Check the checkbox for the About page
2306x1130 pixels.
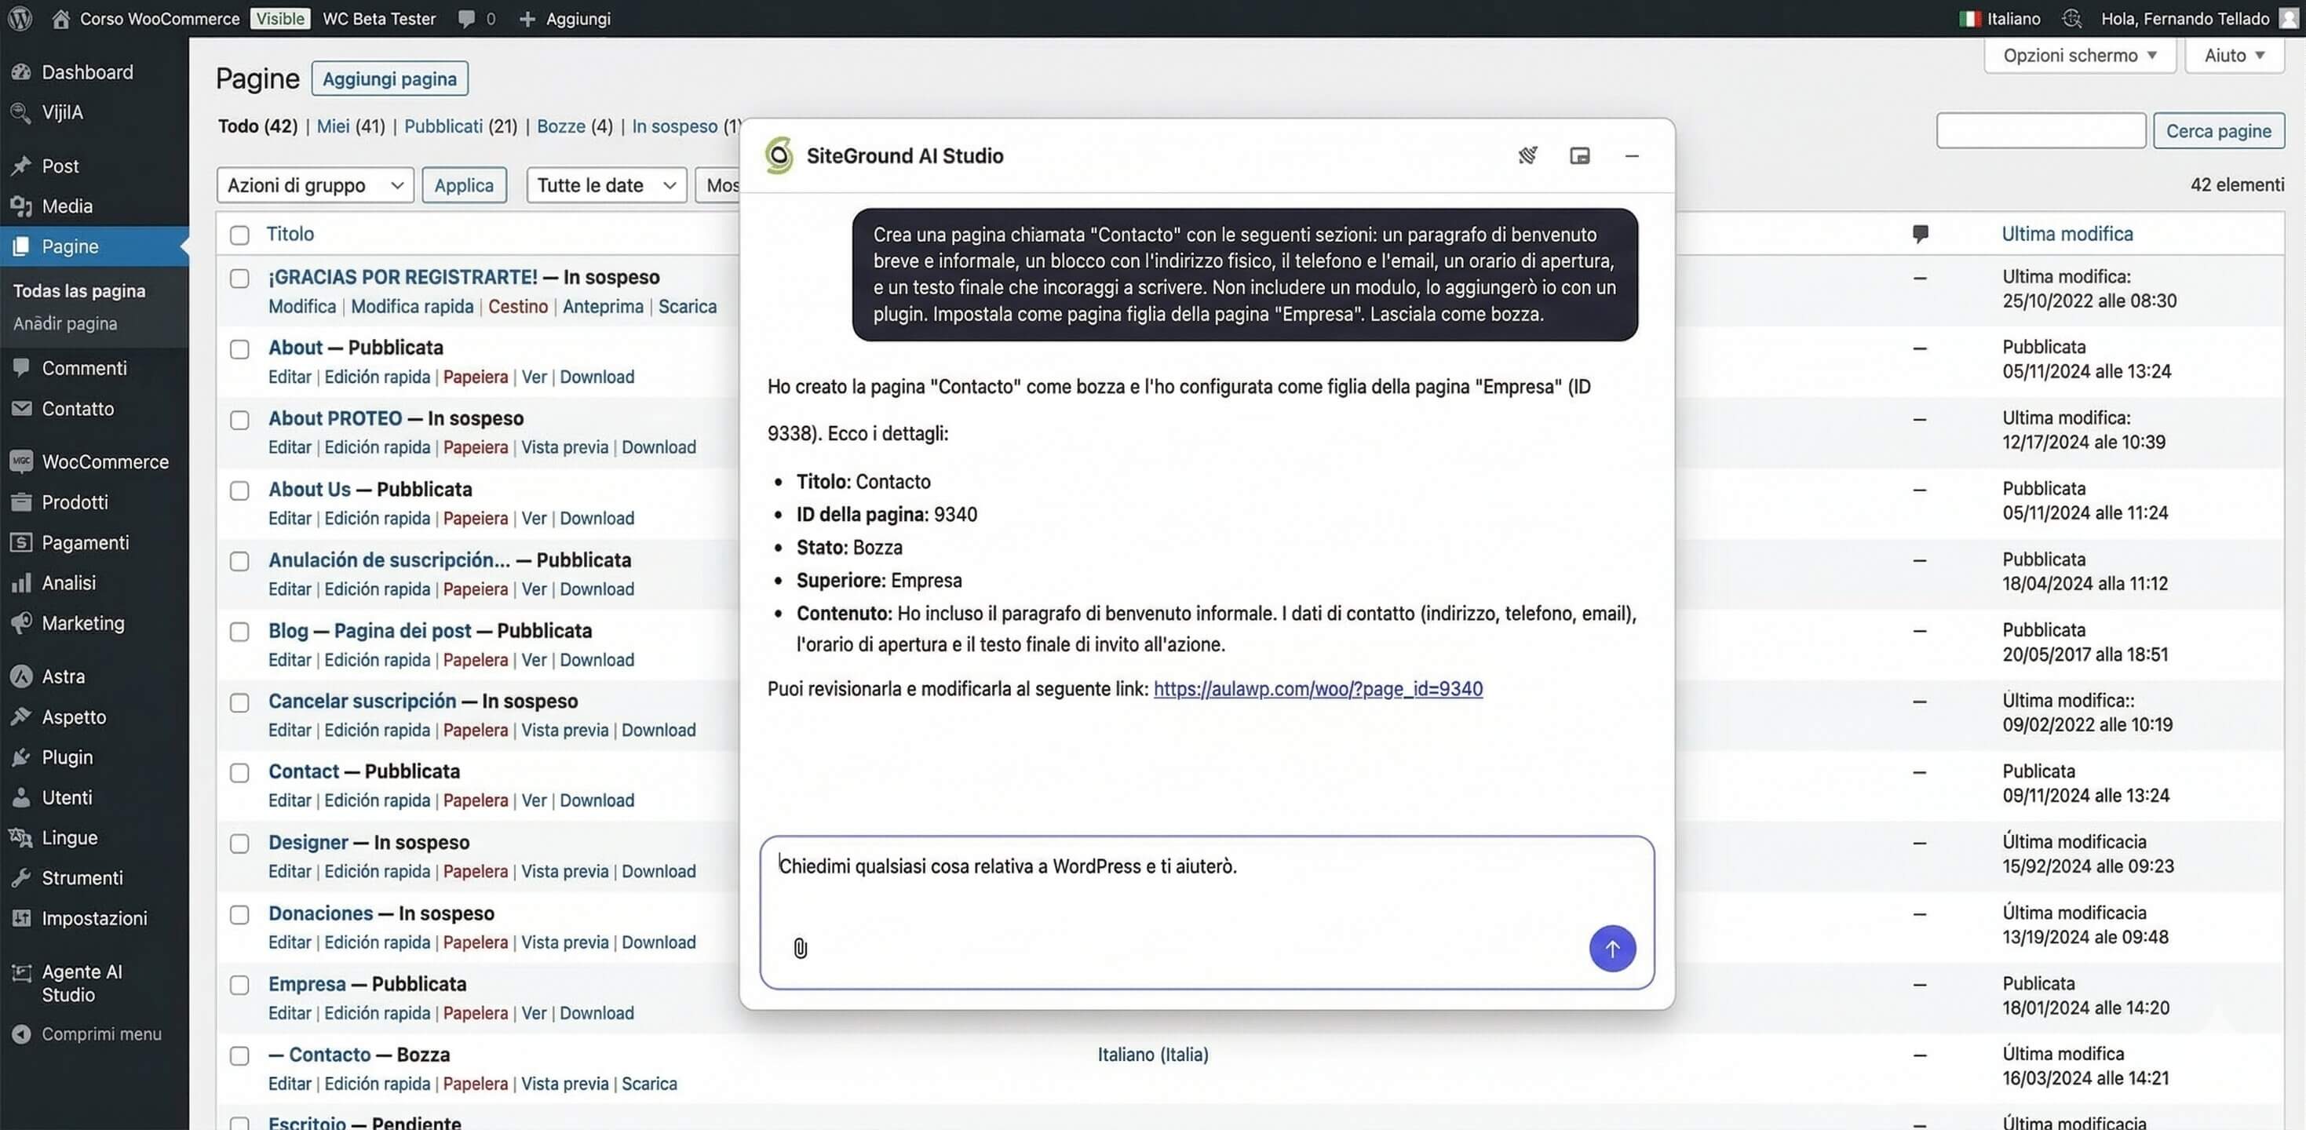[x=239, y=350]
